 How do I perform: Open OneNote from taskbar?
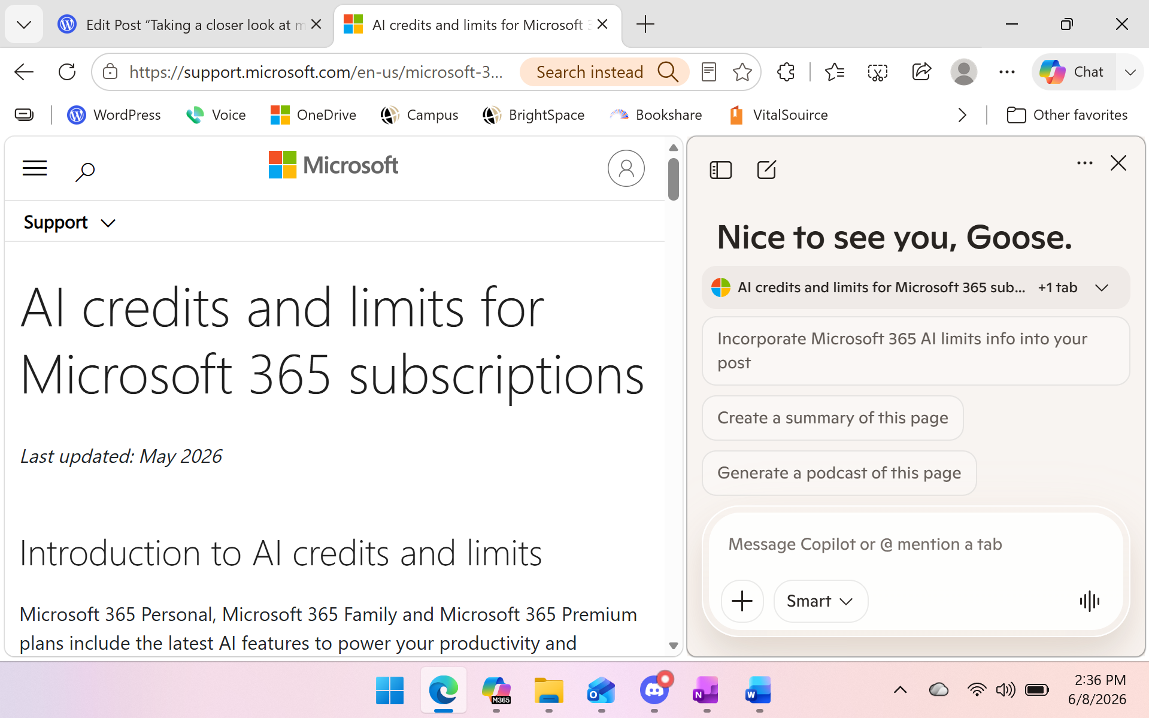pos(707,690)
